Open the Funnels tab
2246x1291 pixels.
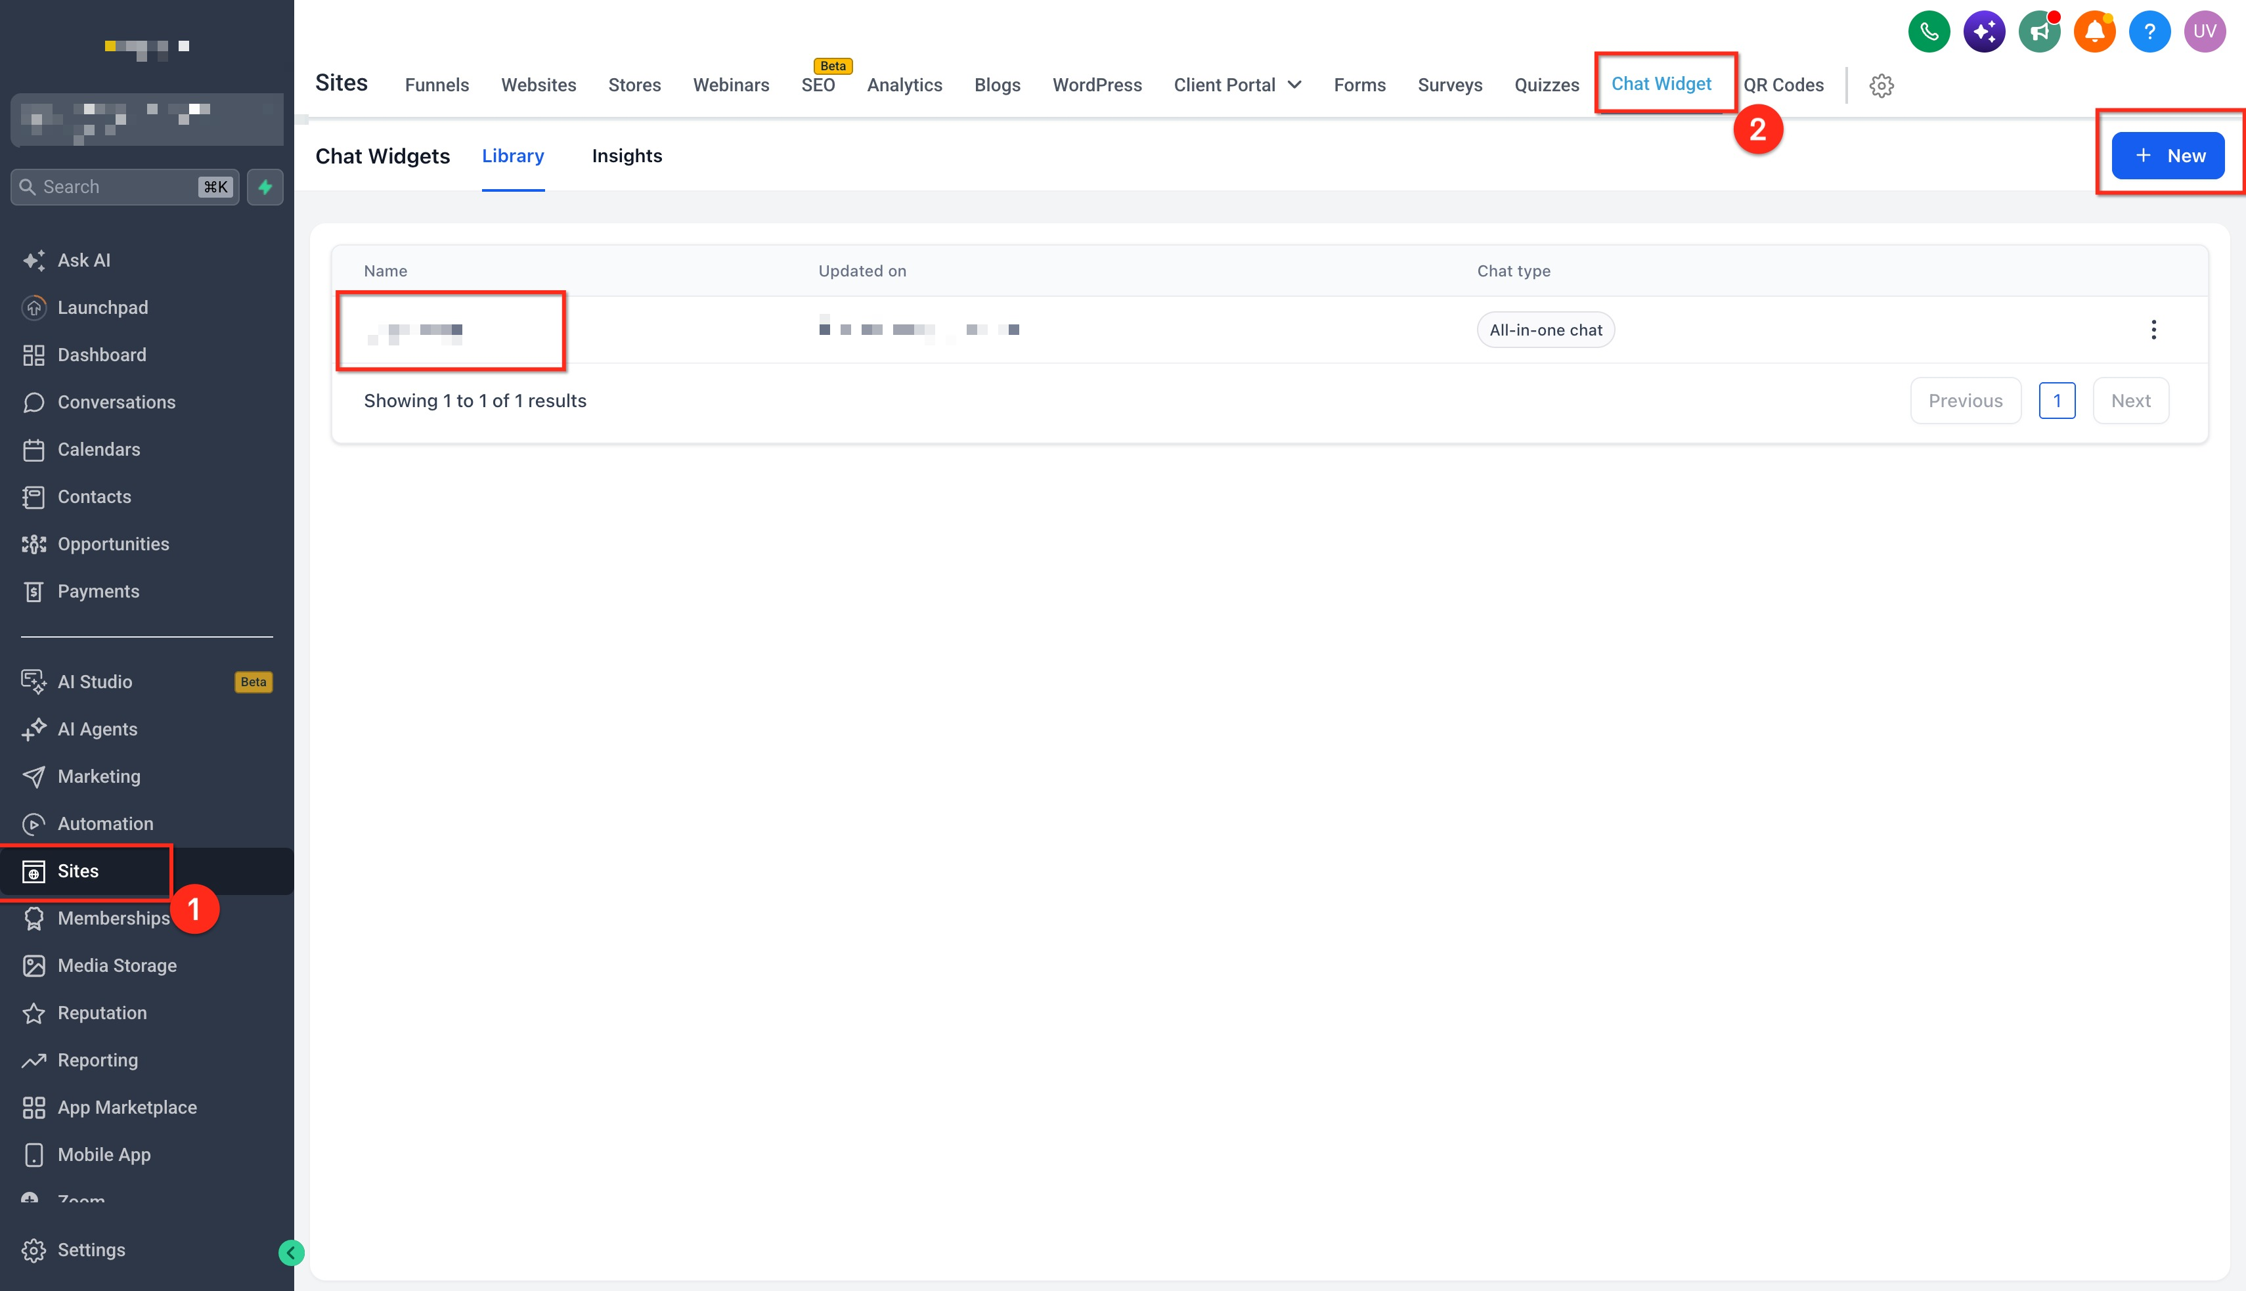click(x=436, y=85)
